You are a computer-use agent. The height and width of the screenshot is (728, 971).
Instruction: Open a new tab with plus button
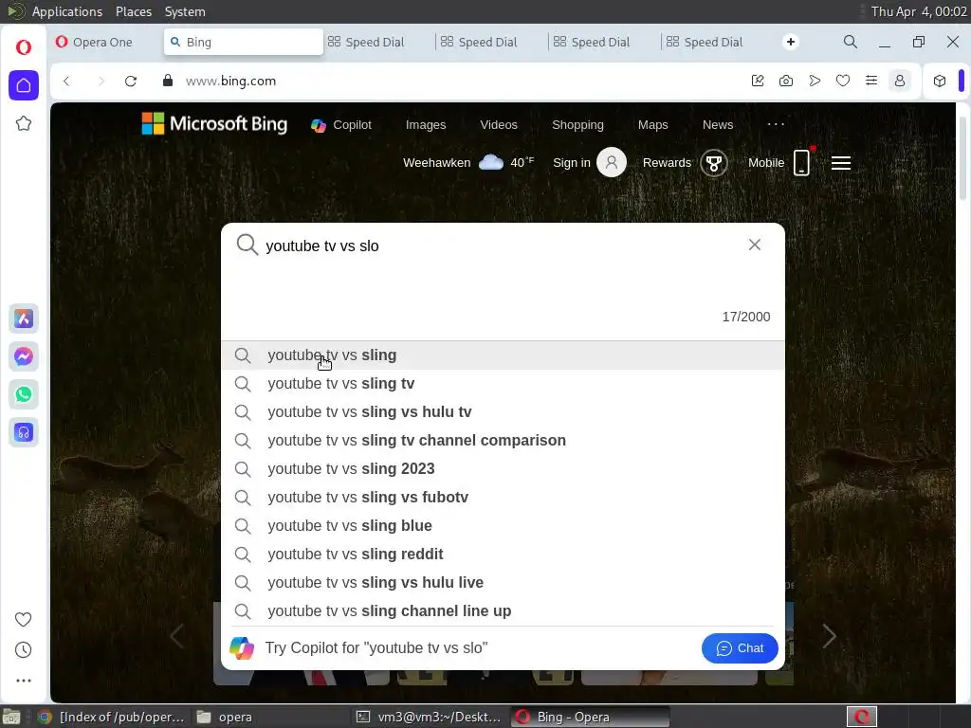[x=790, y=42]
